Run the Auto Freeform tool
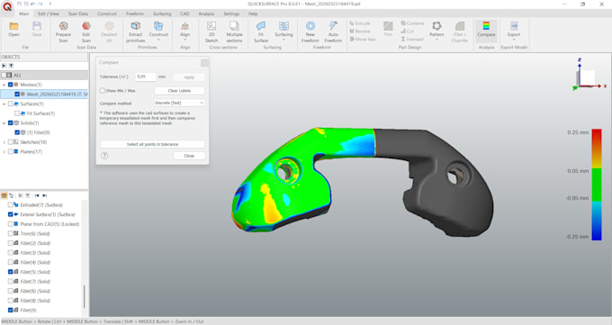The width and height of the screenshot is (612, 325). (x=333, y=32)
